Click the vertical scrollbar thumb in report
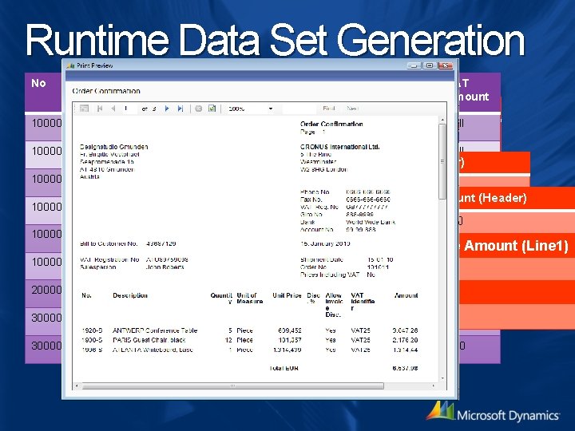This screenshot has height=431, width=575. point(442,161)
